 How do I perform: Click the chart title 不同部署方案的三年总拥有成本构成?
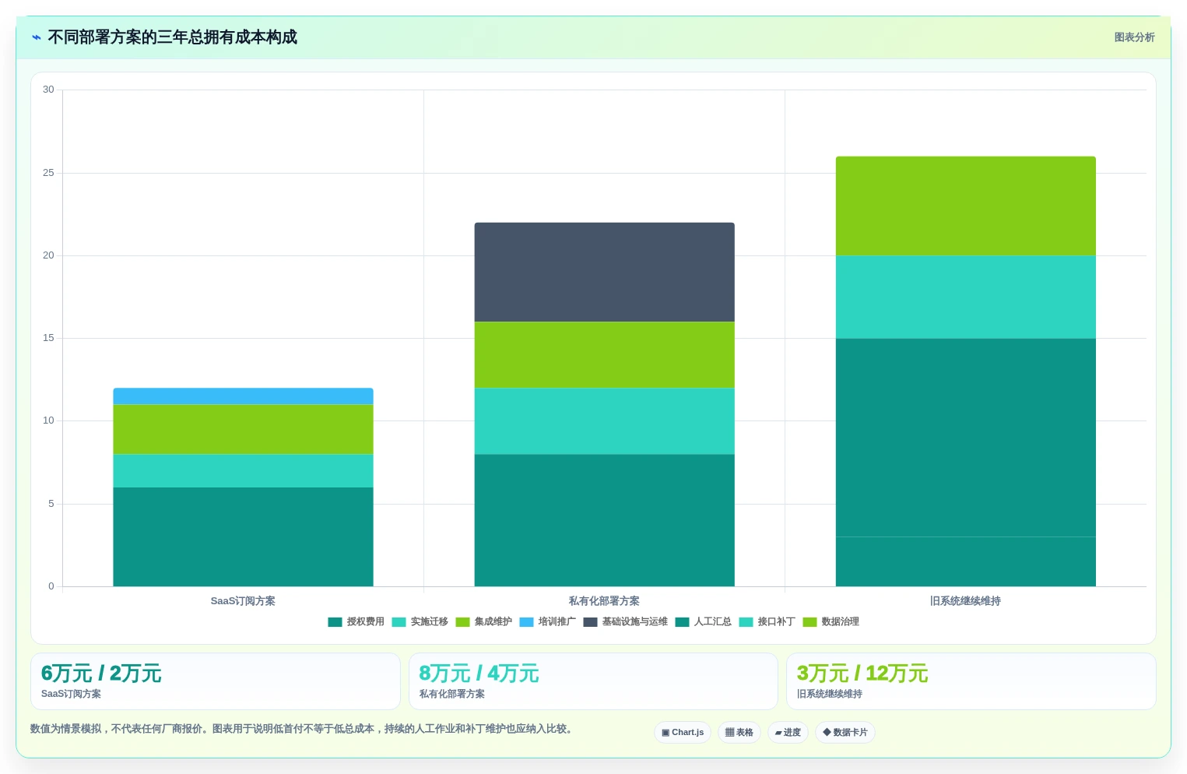172,37
